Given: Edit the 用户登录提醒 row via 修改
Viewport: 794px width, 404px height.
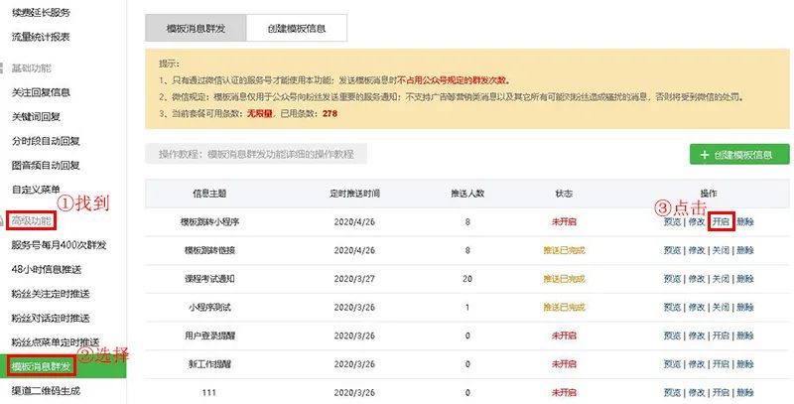Looking at the screenshot, I should click(x=697, y=336).
